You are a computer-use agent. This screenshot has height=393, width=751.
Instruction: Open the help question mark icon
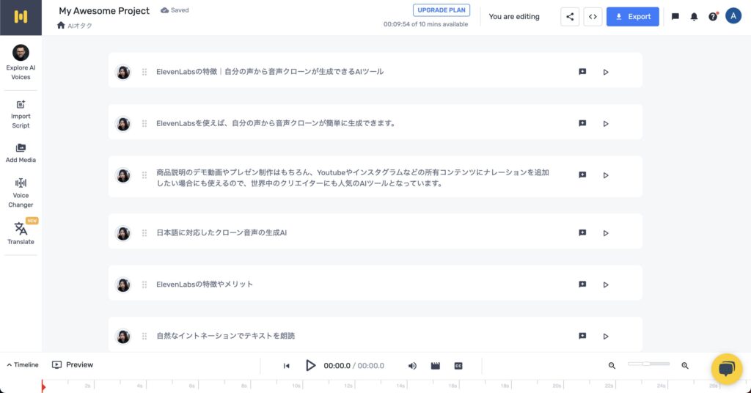tap(713, 17)
